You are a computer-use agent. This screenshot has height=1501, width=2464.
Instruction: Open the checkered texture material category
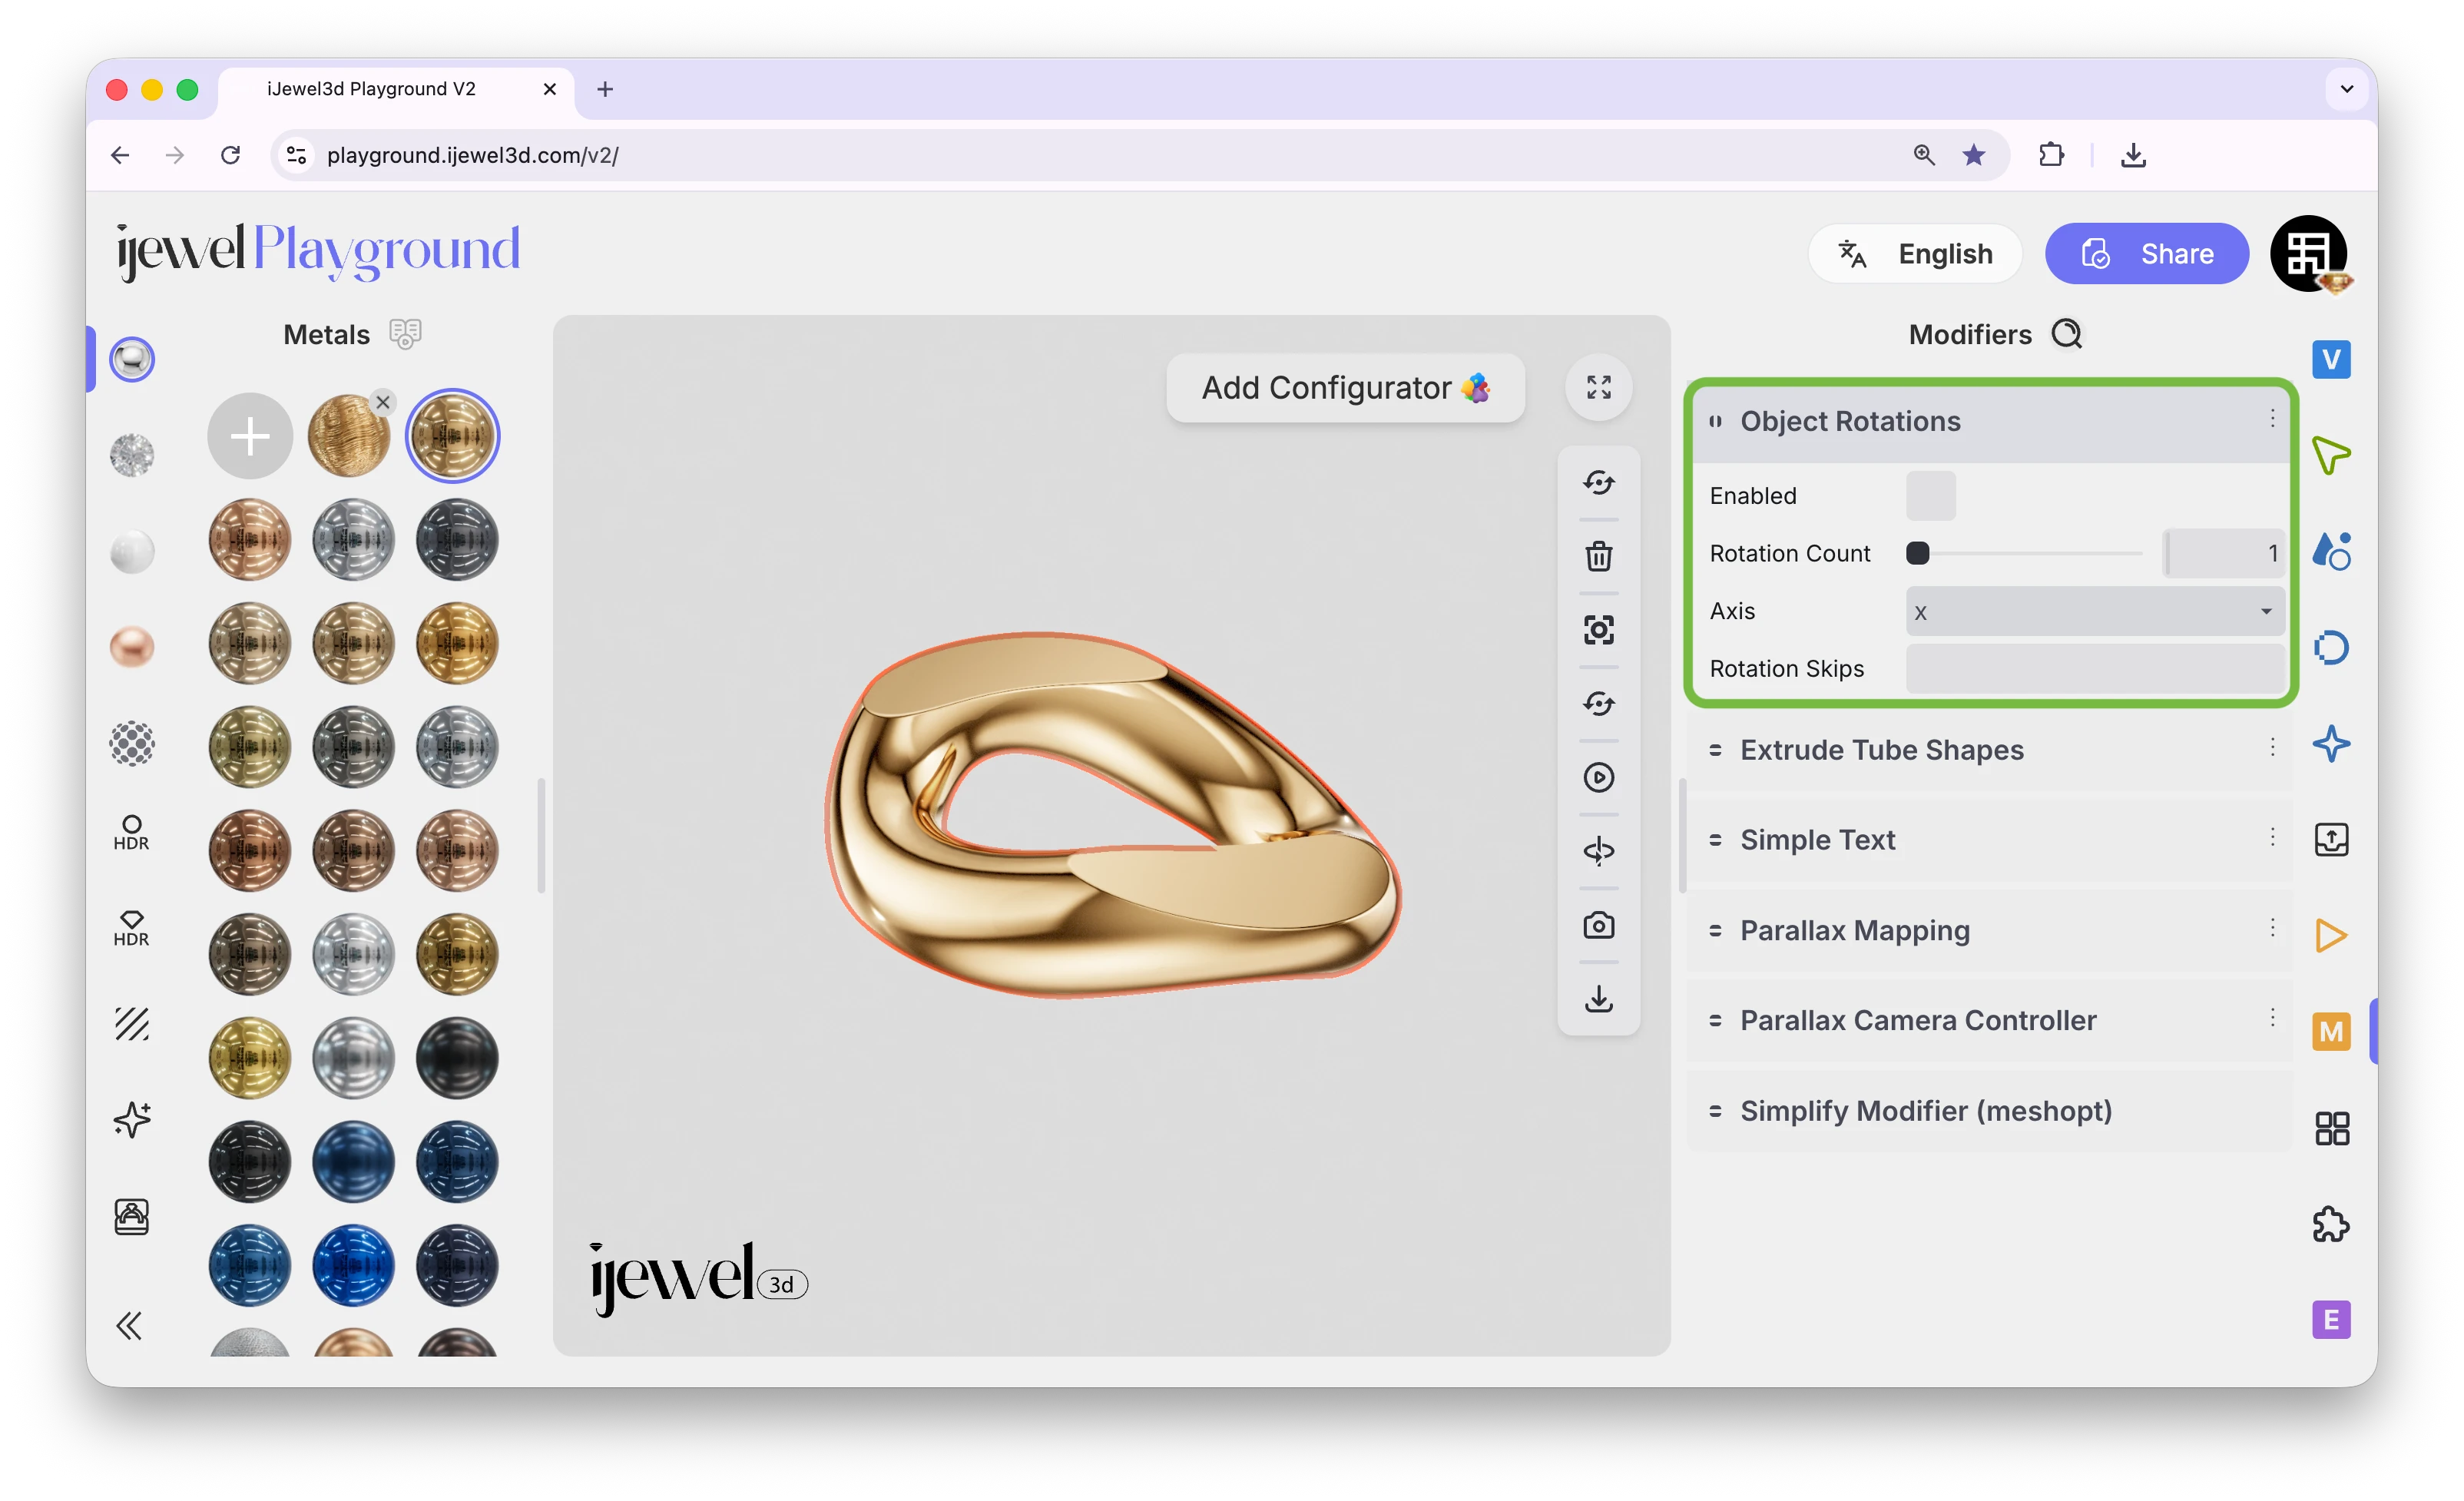[131, 743]
